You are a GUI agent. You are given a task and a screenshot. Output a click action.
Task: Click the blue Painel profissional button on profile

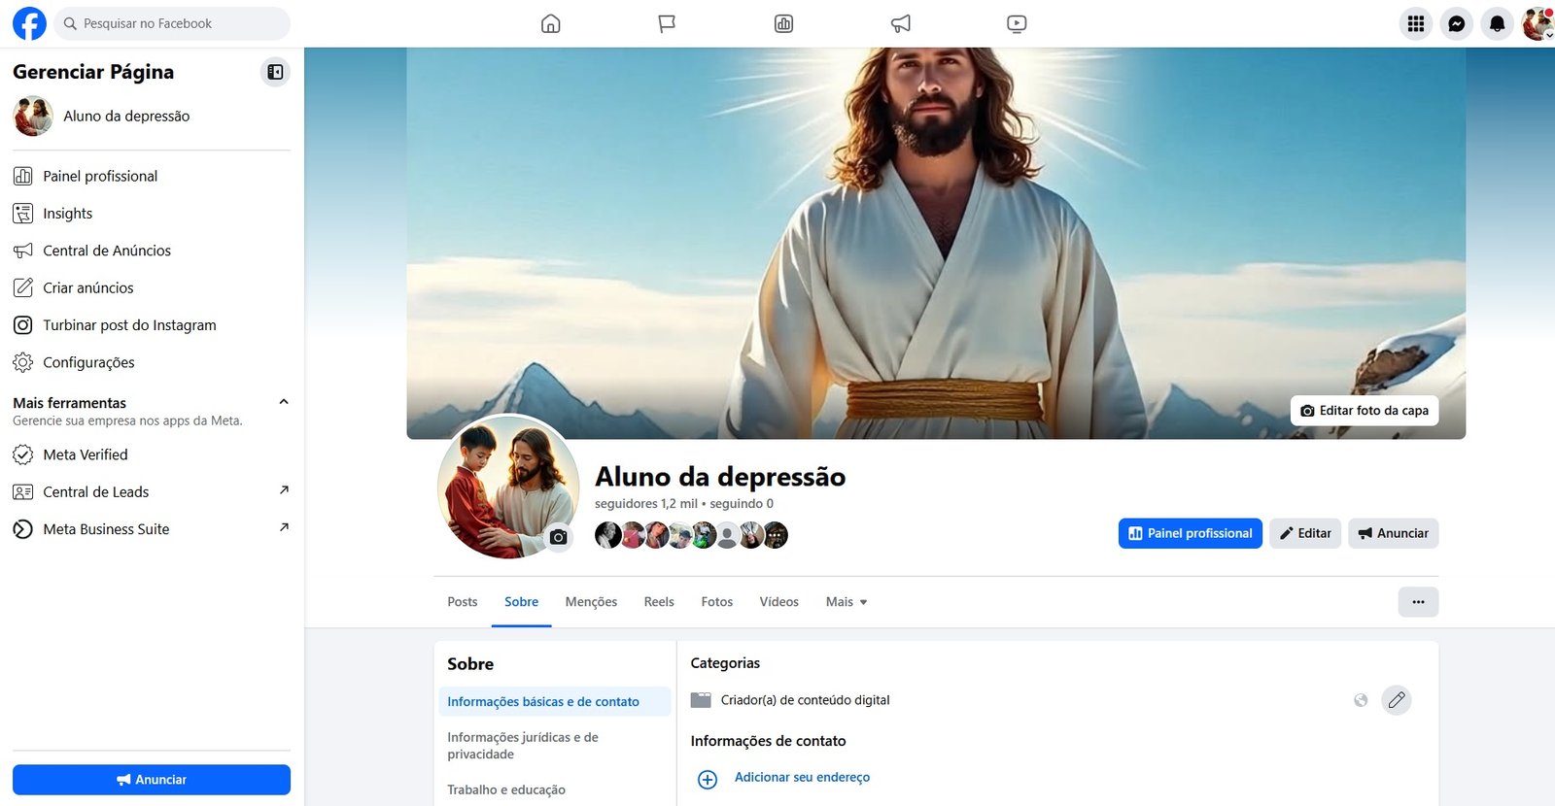pyautogui.click(x=1191, y=533)
